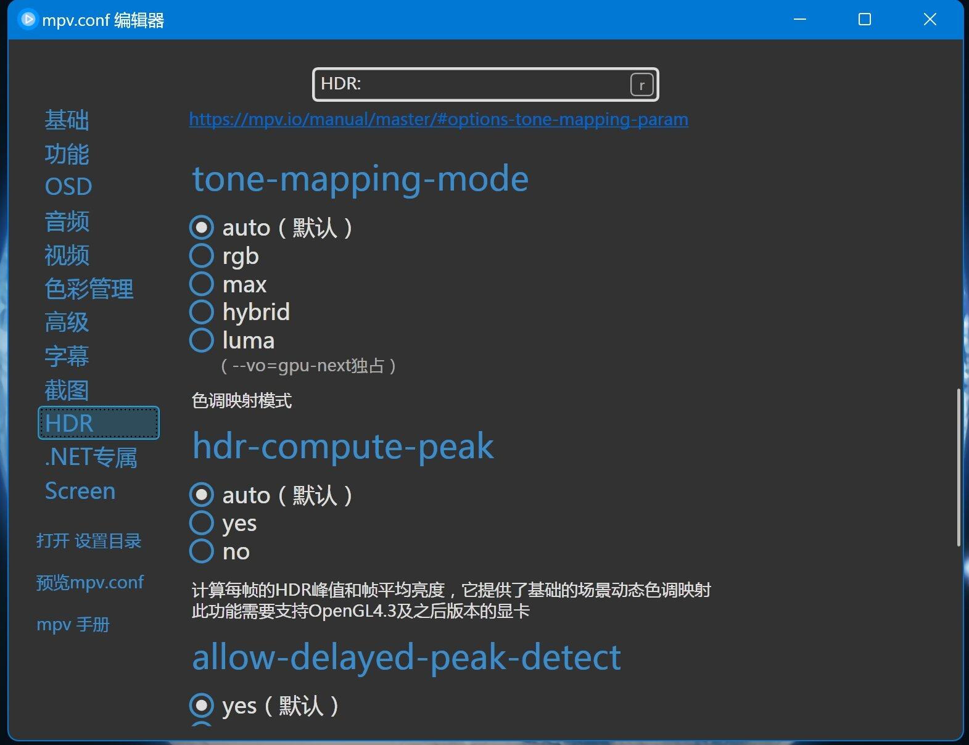Screen dimensions: 969x745
Task: Go to the 视频 section
Action: click(67, 255)
